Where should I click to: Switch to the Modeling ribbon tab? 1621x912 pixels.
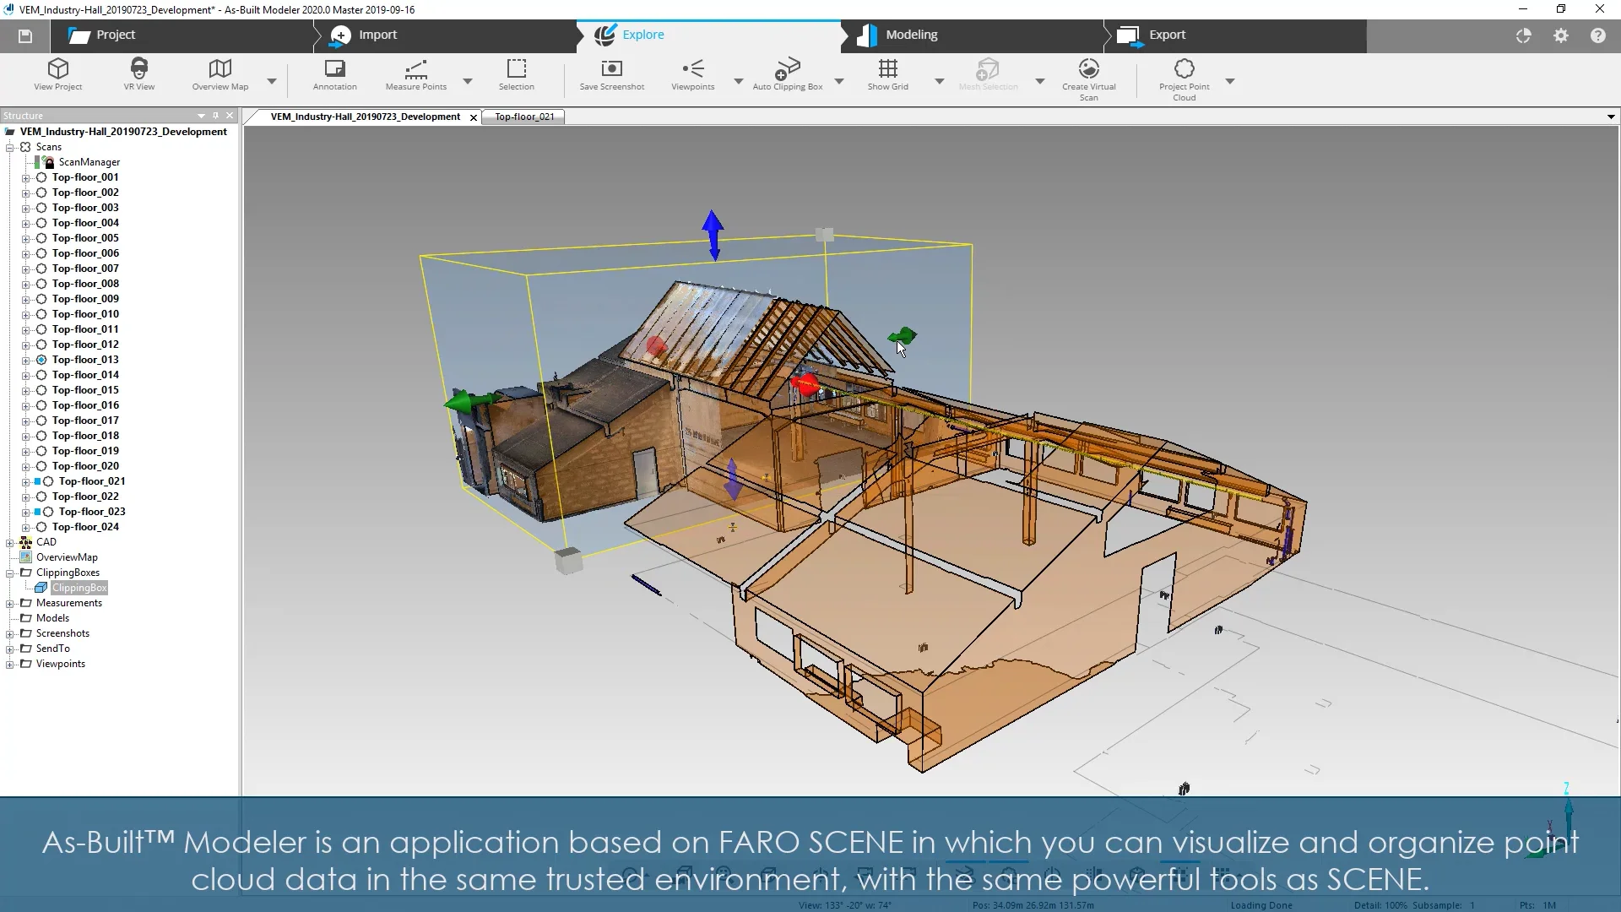click(911, 35)
